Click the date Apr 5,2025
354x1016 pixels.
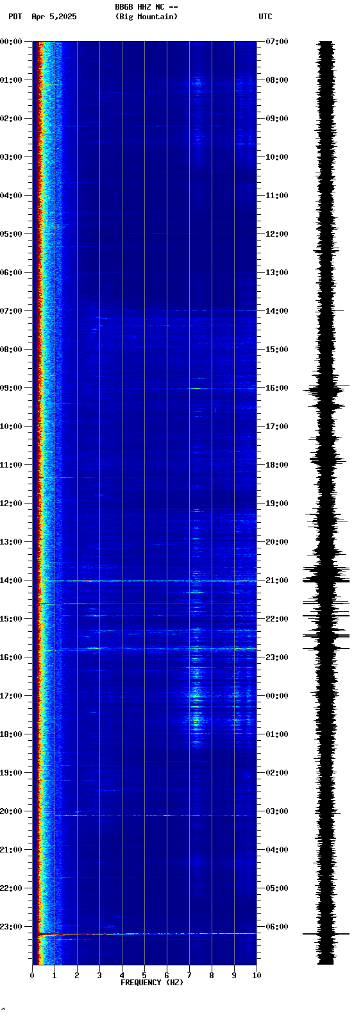pos(54,17)
